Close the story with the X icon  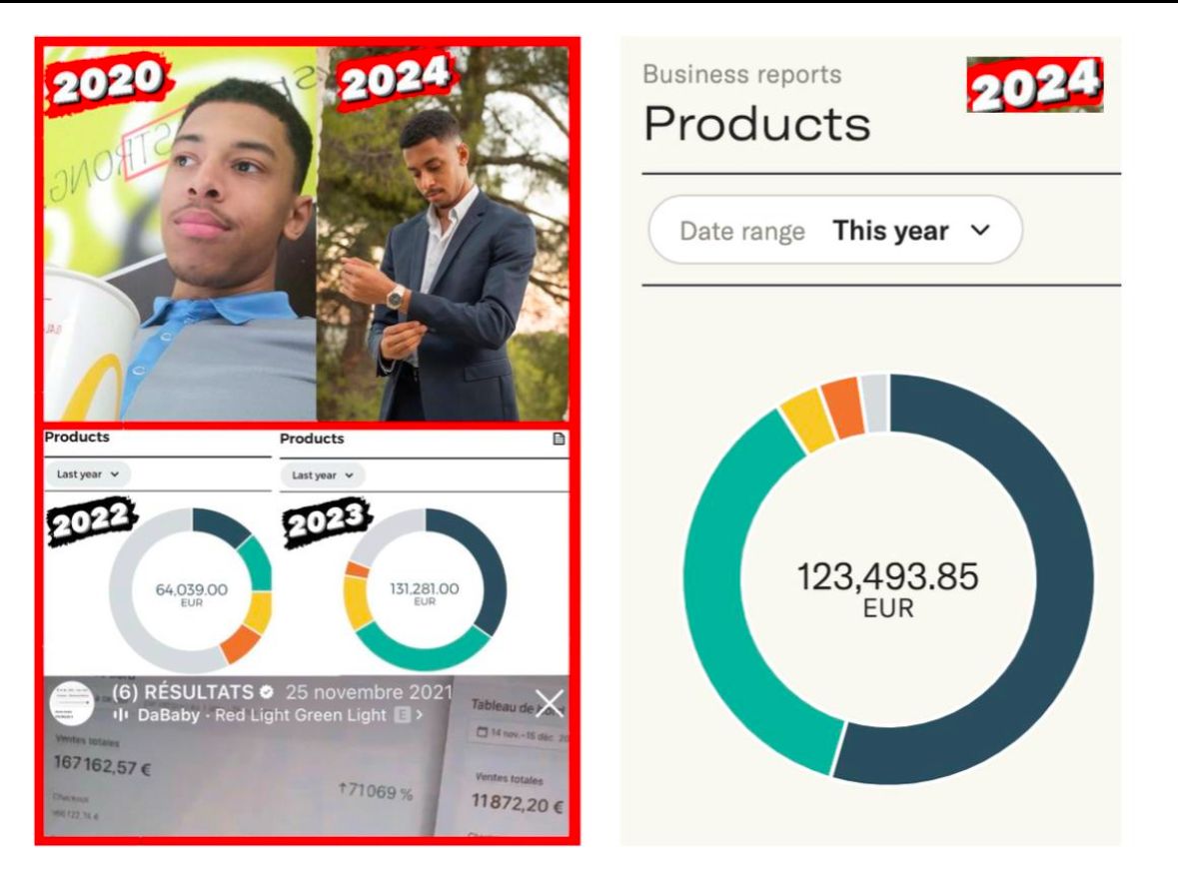(x=549, y=703)
